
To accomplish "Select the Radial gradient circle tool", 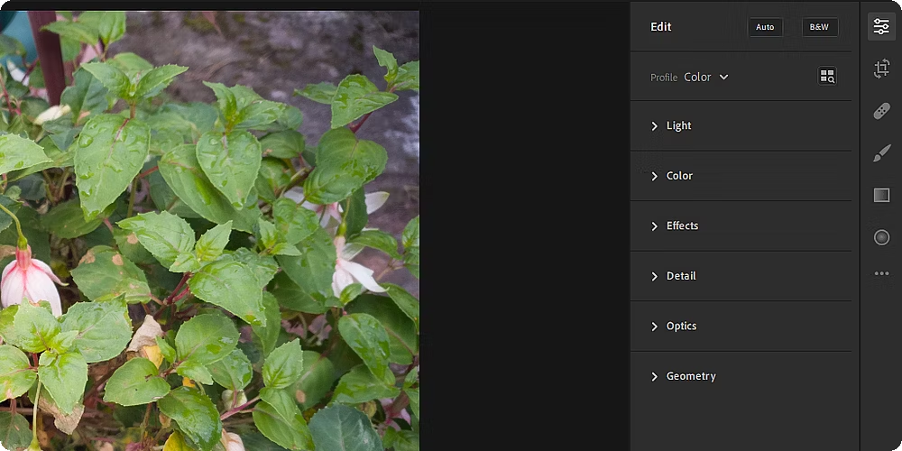I will (881, 237).
